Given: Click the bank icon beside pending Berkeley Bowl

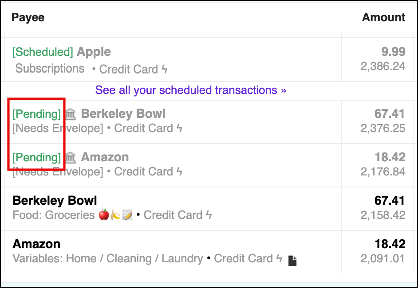Looking at the screenshot, I should point(70,114).
